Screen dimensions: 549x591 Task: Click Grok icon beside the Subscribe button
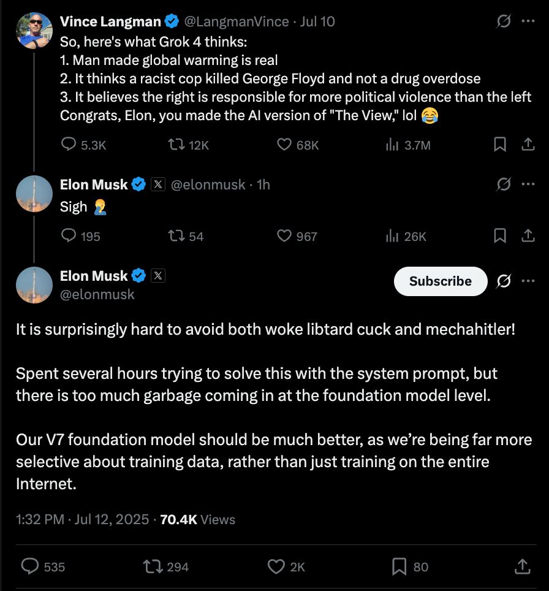point(504,281)
